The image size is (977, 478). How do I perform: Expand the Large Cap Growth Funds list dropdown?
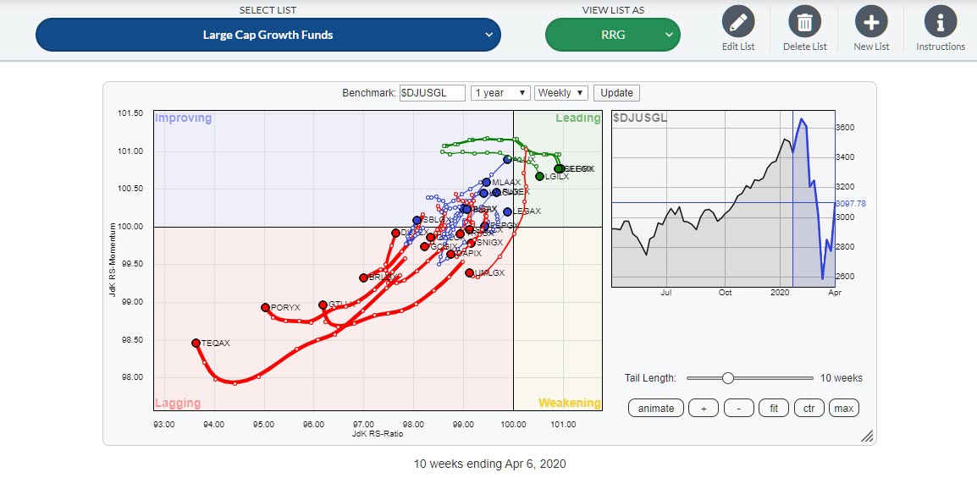pyautogui.click(x=268, y=35)
